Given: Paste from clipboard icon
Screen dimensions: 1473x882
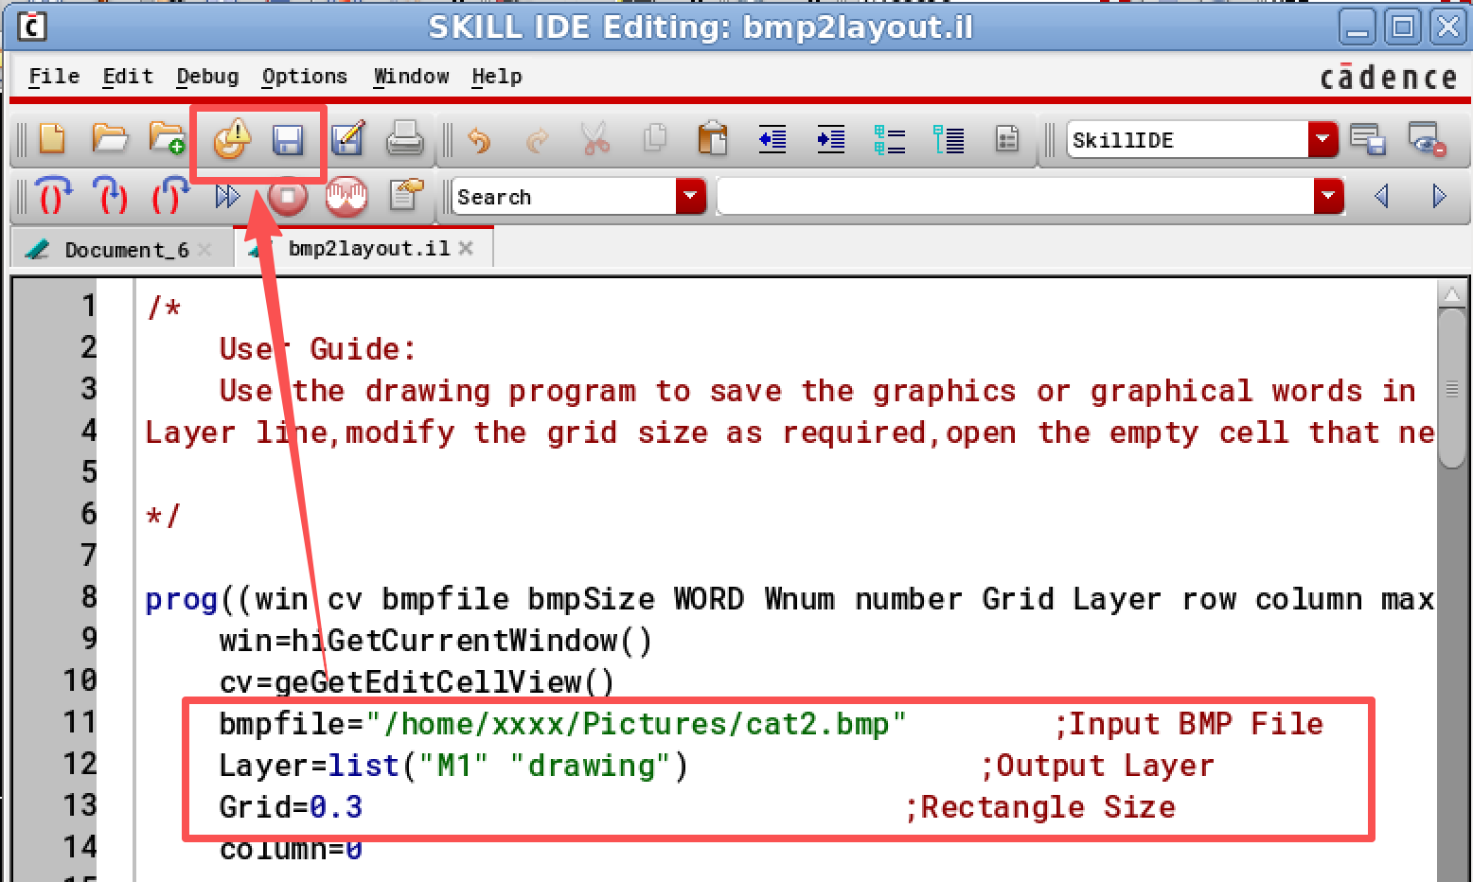Looking at the screenshot, I should [x=712, y=139].
